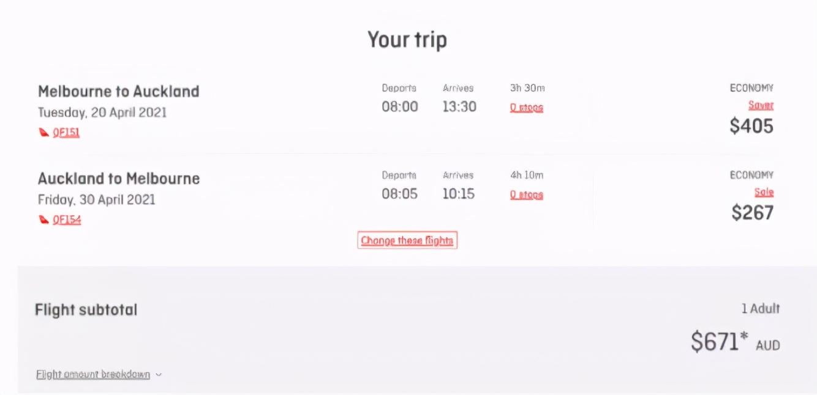Screen dimensions: 817x395
Task: Click the Change these flights button
Action: (407, 241)
